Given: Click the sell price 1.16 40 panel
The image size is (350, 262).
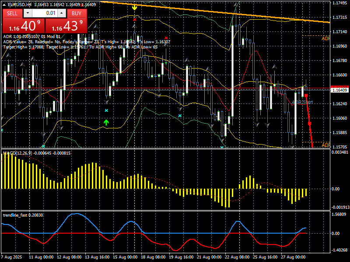Looking at the screenshot, I should coord(24,26).
